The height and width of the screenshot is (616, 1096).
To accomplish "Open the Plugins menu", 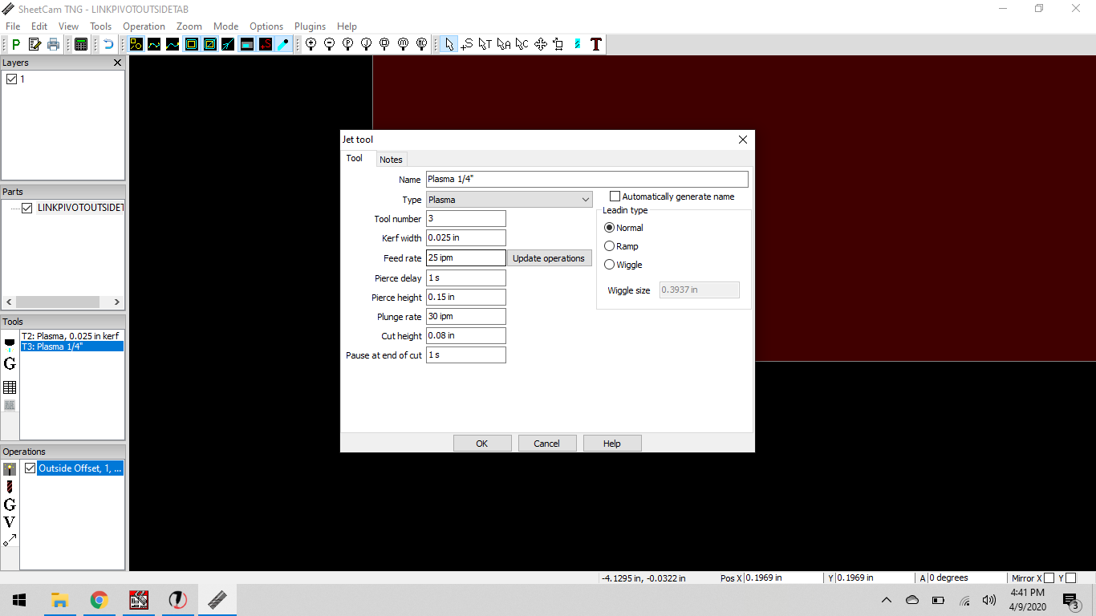I will pyautogui.click(x=310, y=26).
